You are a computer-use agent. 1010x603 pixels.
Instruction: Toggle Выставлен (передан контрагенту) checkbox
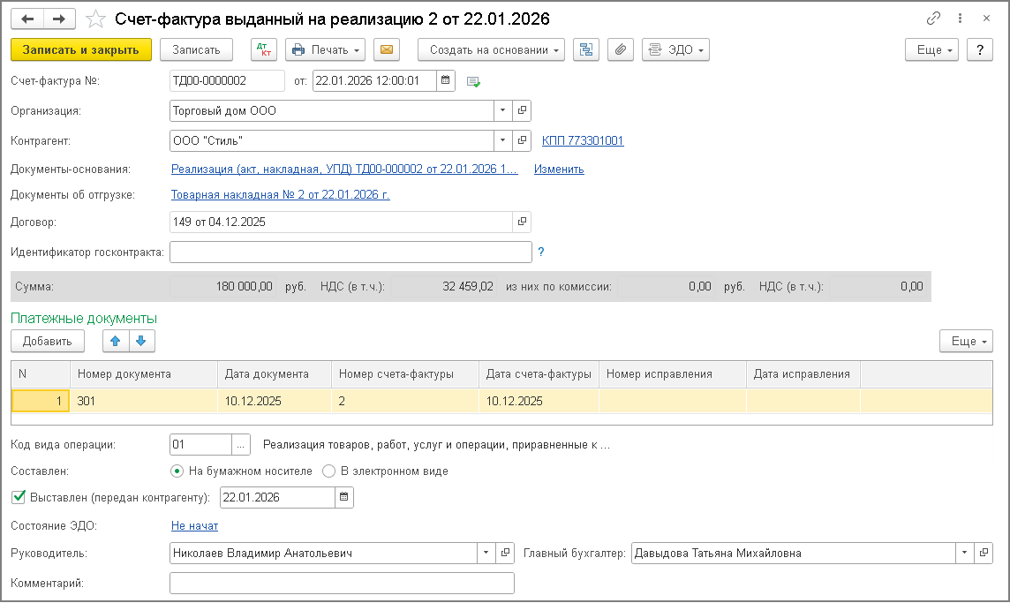[x=18, y=497]
